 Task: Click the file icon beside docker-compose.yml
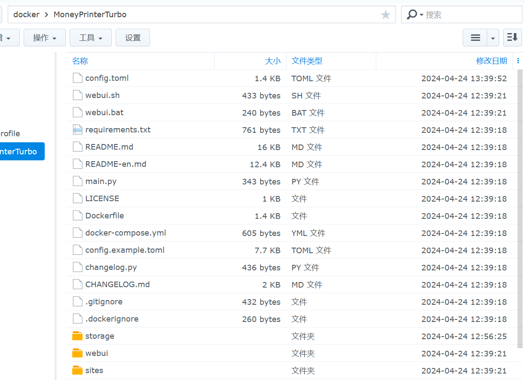point(77,233)
